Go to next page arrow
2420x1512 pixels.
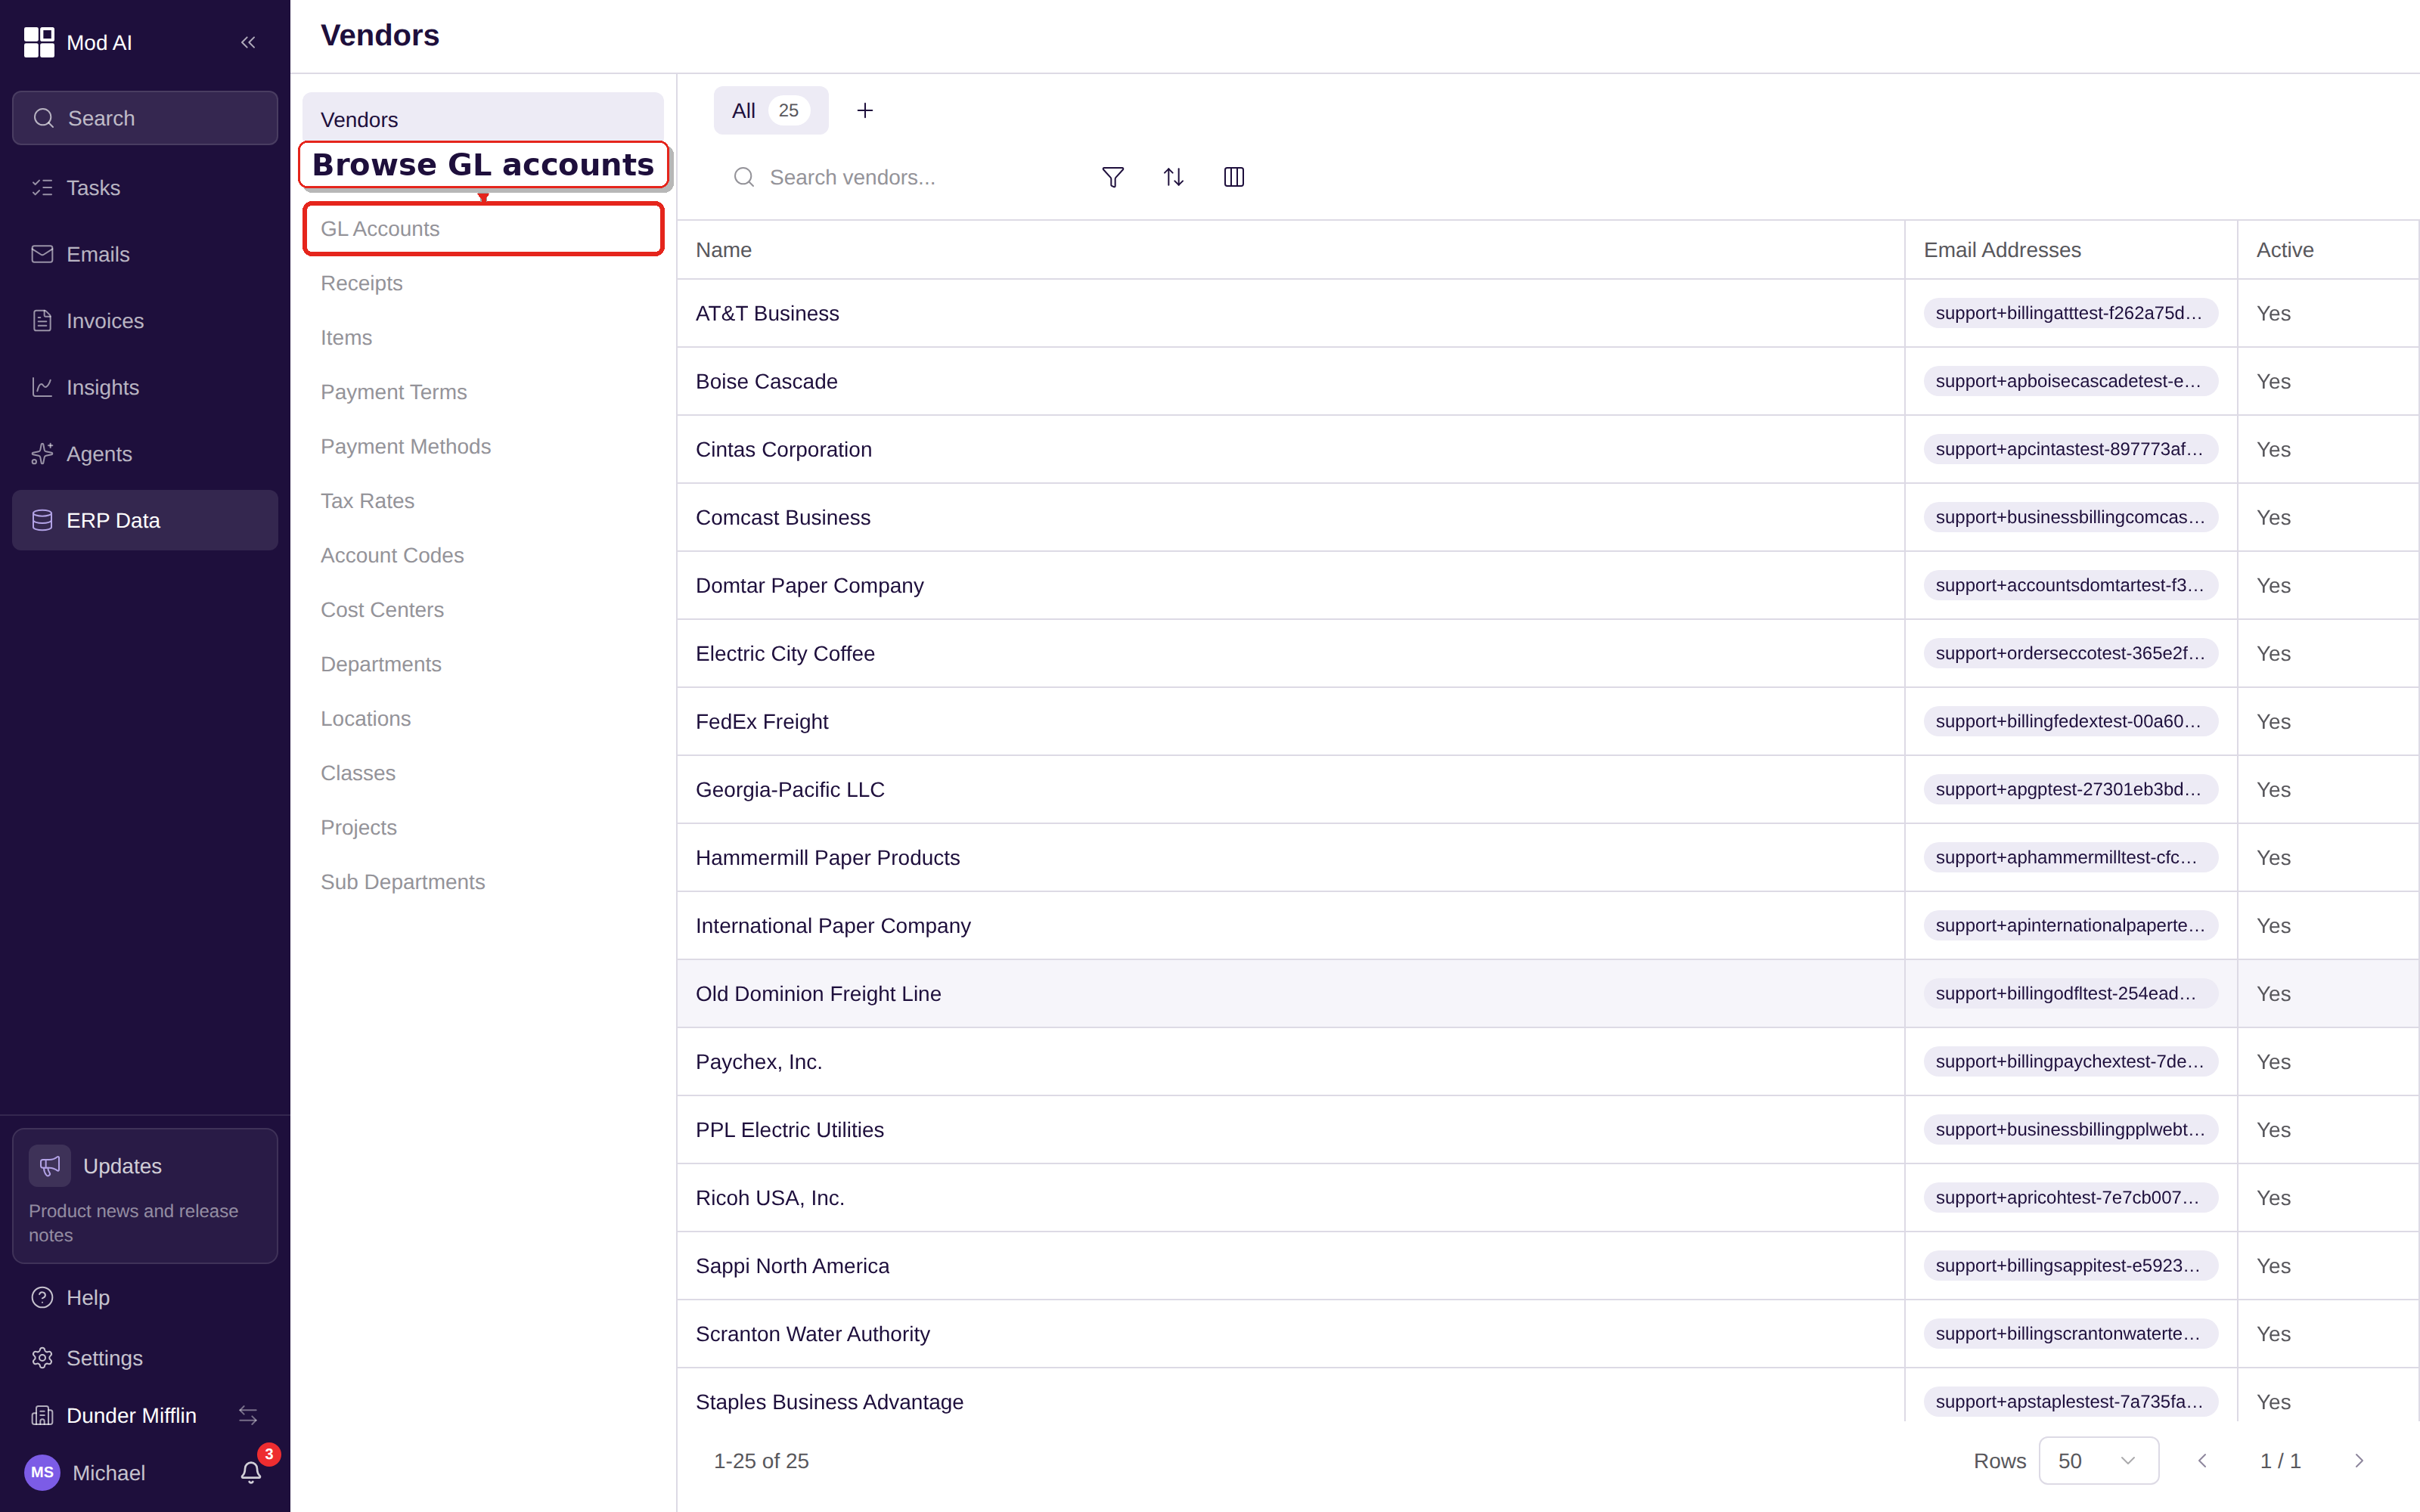tap(2359, 1461)
